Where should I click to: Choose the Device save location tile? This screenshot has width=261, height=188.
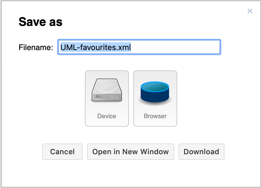(x=107, y=98)
